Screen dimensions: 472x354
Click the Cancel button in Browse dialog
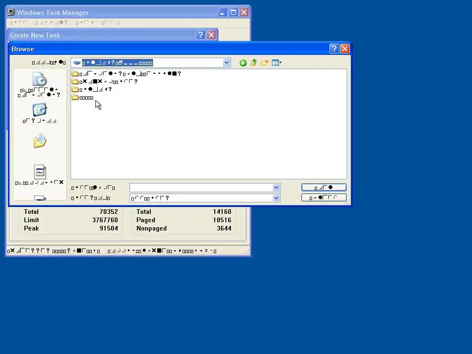tap(324, 198)
